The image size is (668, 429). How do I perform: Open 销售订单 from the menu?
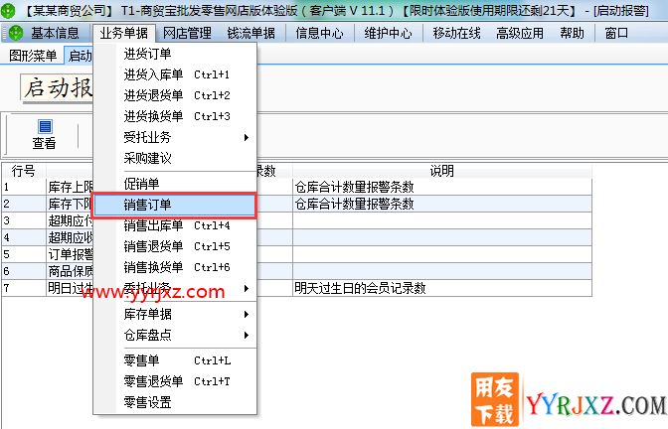point(175,205)
